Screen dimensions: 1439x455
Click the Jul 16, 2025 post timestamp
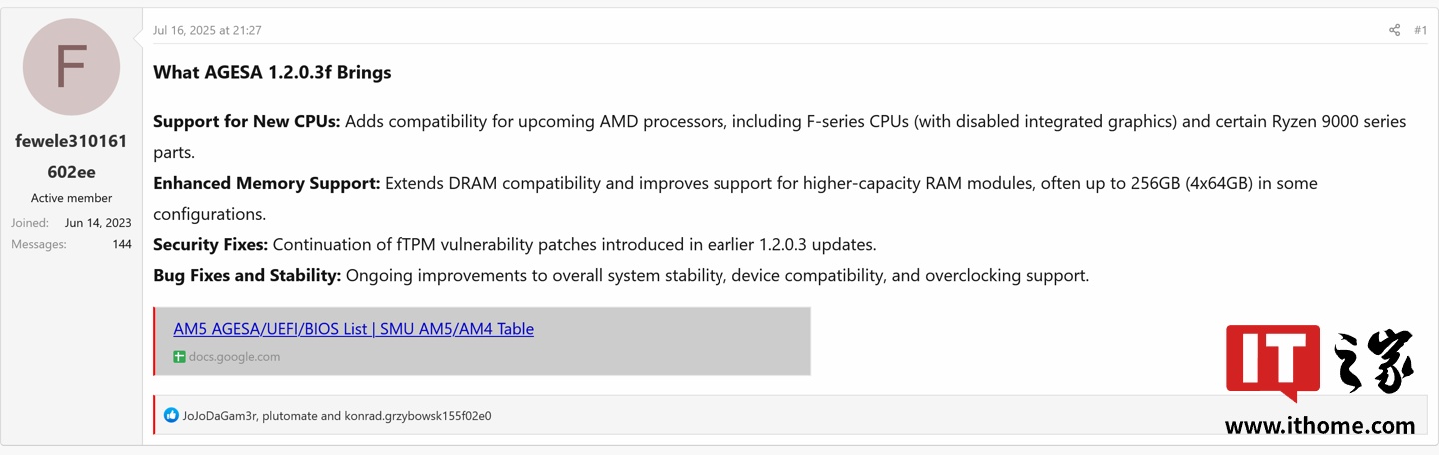207,30
